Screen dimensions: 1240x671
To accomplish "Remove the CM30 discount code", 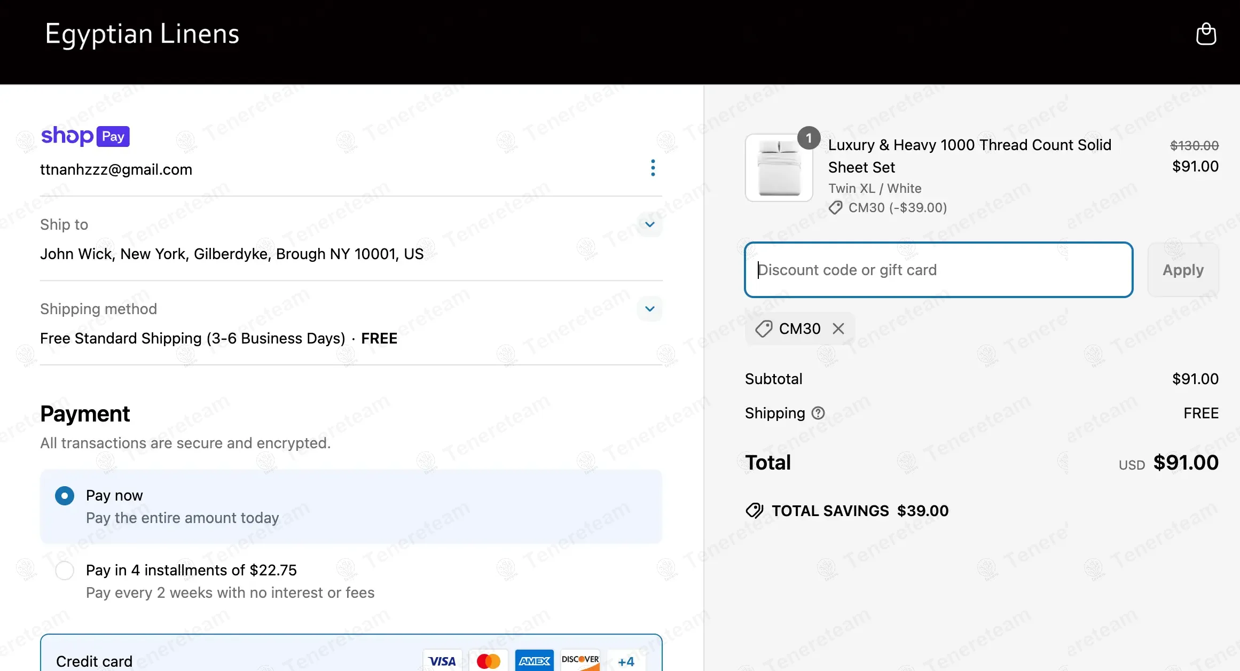I will pyautogui.click(x=838, y=329).
